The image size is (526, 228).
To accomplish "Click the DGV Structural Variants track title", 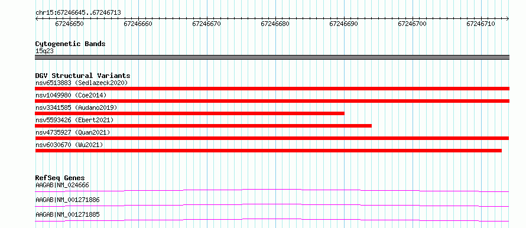I will (x=83, y=76).
